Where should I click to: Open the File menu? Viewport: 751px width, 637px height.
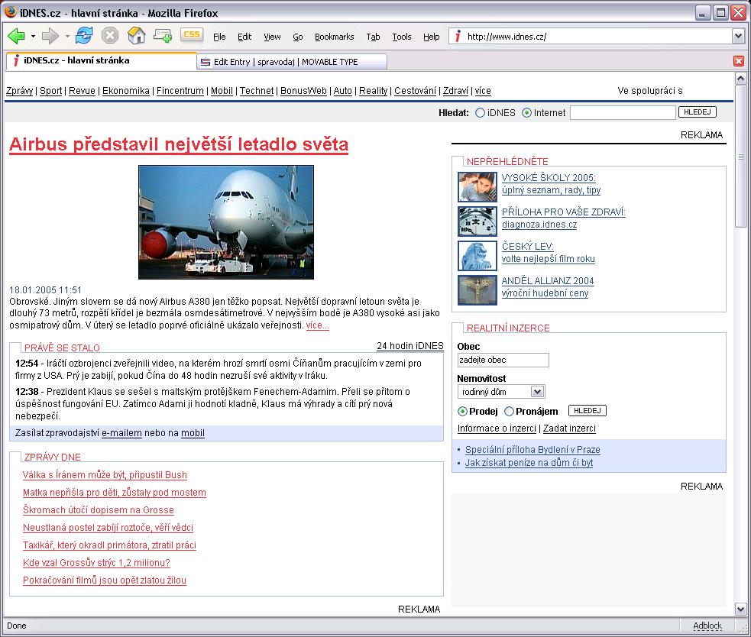click(219, 37)
